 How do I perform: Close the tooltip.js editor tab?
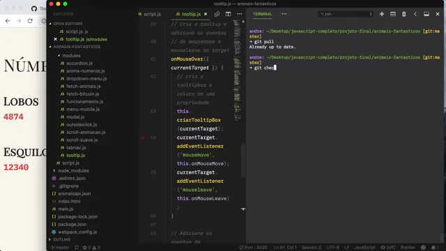click(x=206, y=14)
